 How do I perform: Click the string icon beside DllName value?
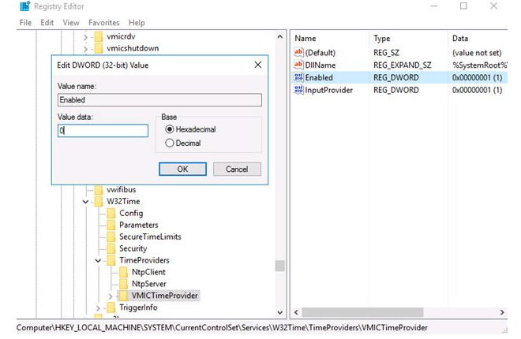pos(298,65)
